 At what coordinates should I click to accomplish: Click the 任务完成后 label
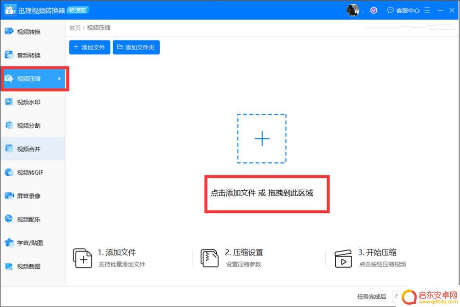pyautogui.click(x=372, y=296)
